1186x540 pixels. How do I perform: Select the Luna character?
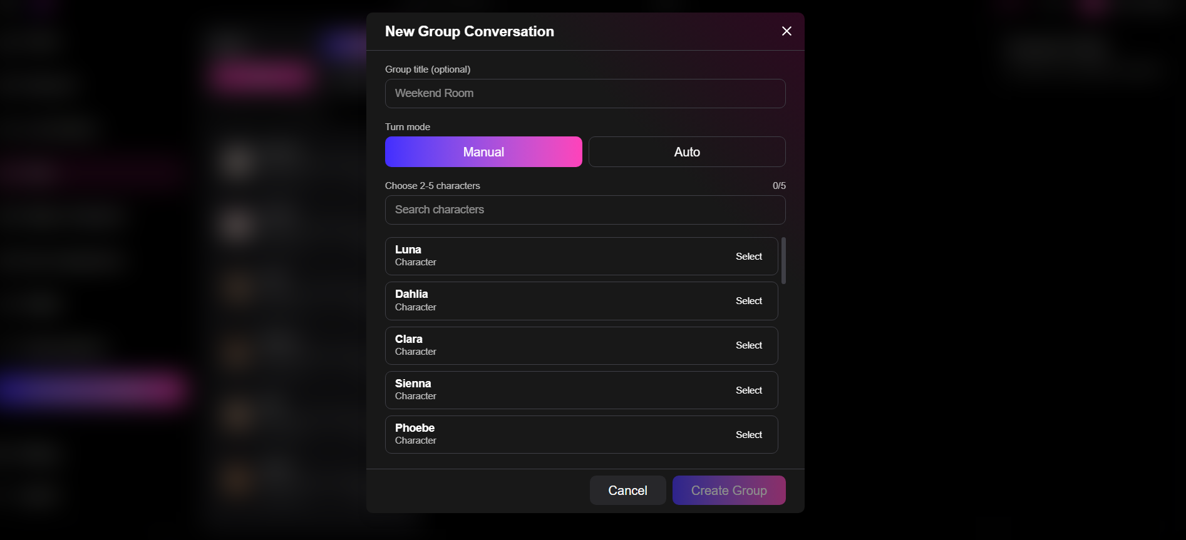pyautogui.click(x=748, y=257)
